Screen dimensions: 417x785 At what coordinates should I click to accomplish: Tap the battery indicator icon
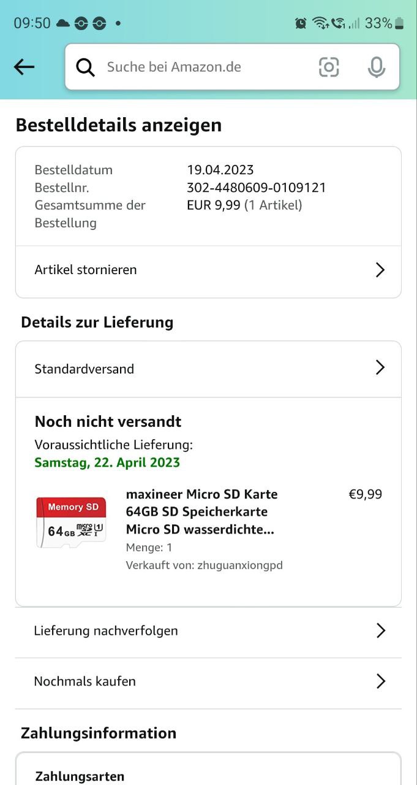(399, 23)
